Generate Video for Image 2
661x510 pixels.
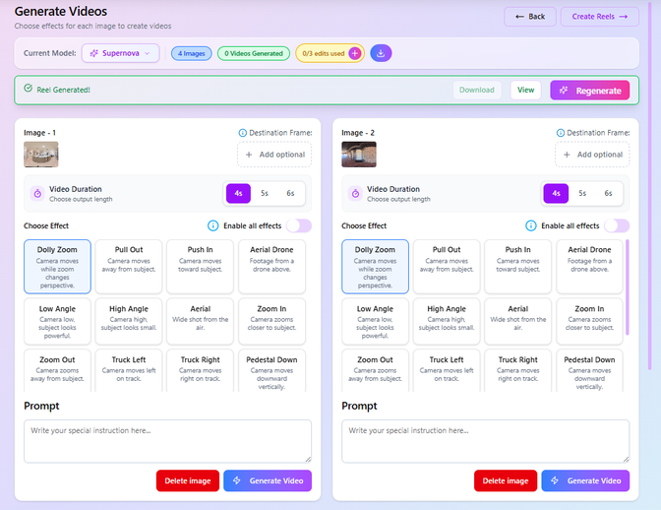585,480
